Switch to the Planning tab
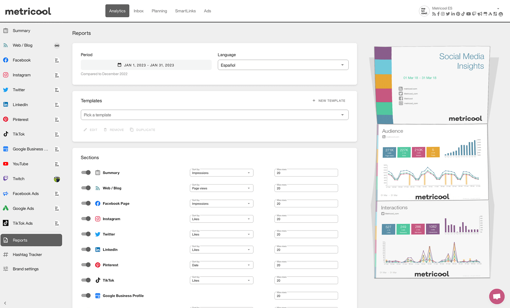 [159, 11]
